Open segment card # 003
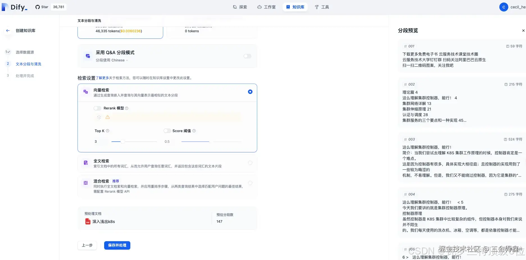 (462, 158)
